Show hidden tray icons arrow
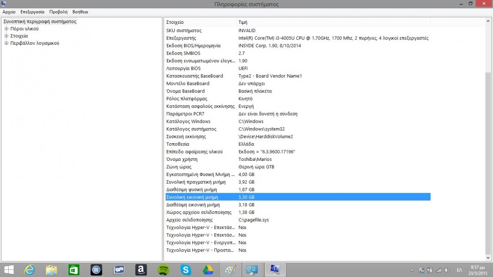Viewport: 493px width, 277px height. click(412, 270)
